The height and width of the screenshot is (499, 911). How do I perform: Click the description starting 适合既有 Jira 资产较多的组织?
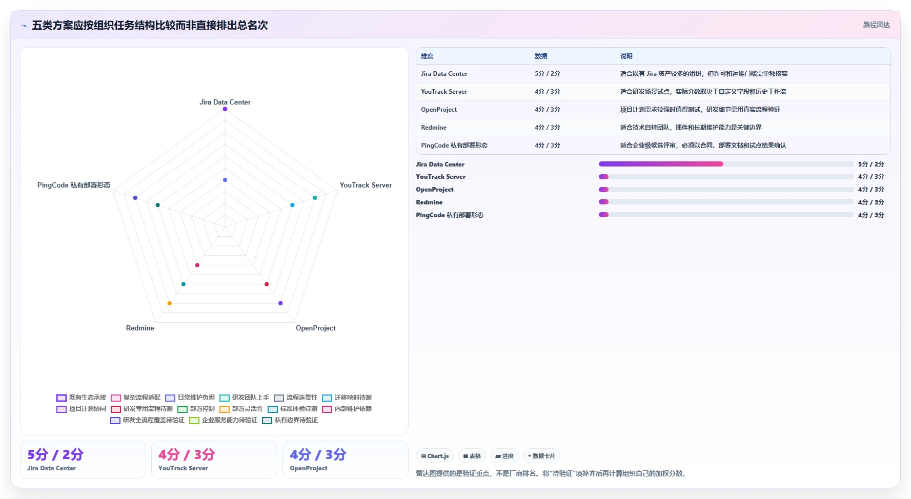coord(703,74)
